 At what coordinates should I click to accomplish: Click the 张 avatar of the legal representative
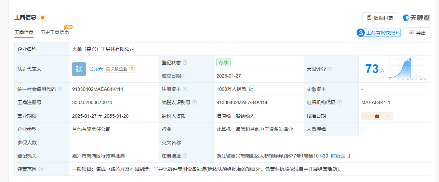[79, 69]
